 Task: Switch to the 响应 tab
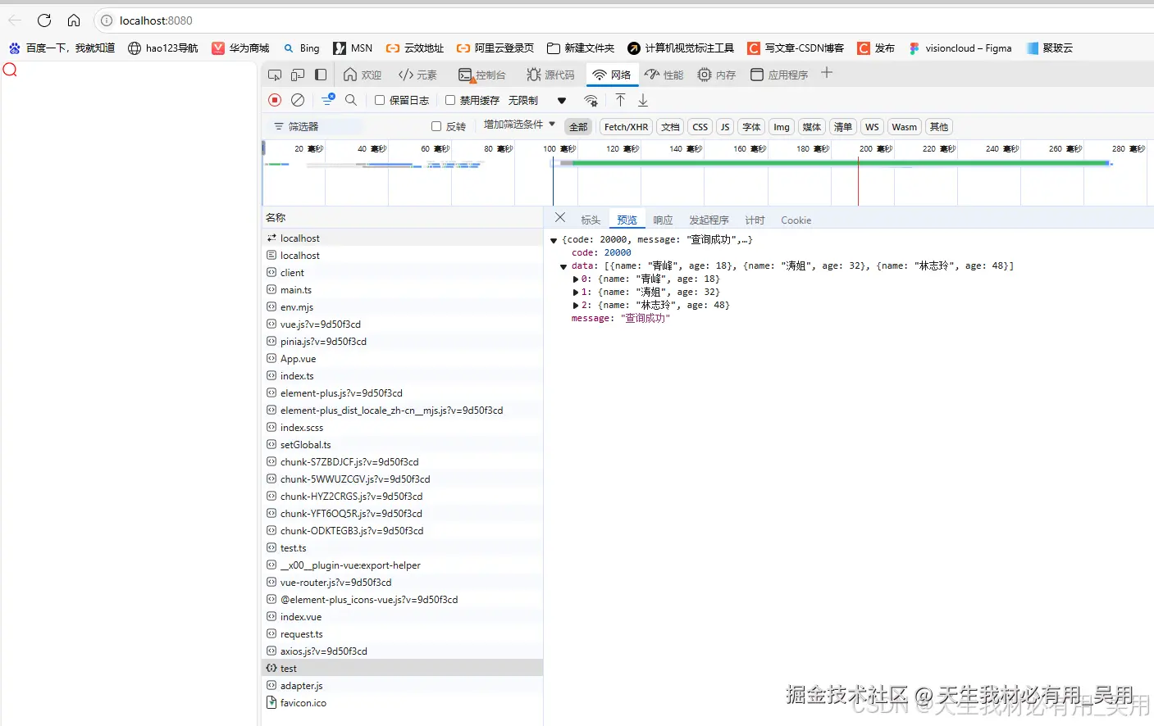(x=663, y=219)
